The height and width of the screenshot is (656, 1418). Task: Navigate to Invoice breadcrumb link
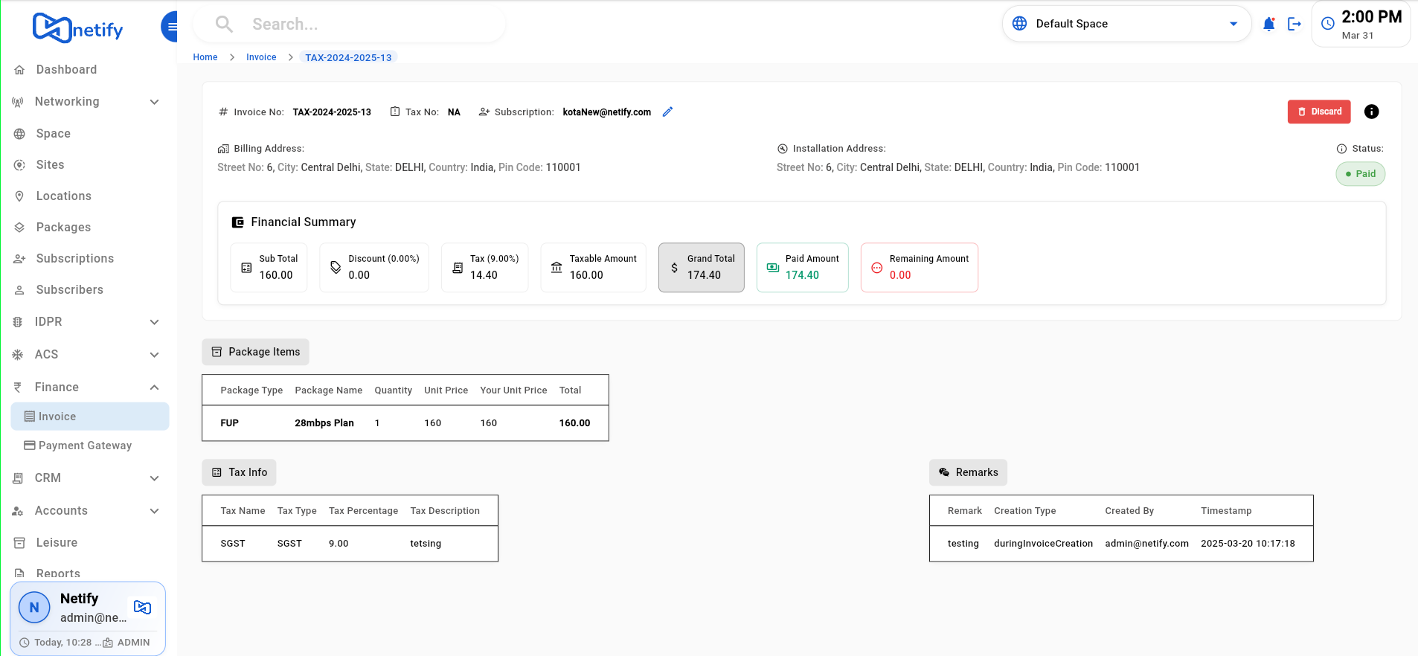click(261, 57)
